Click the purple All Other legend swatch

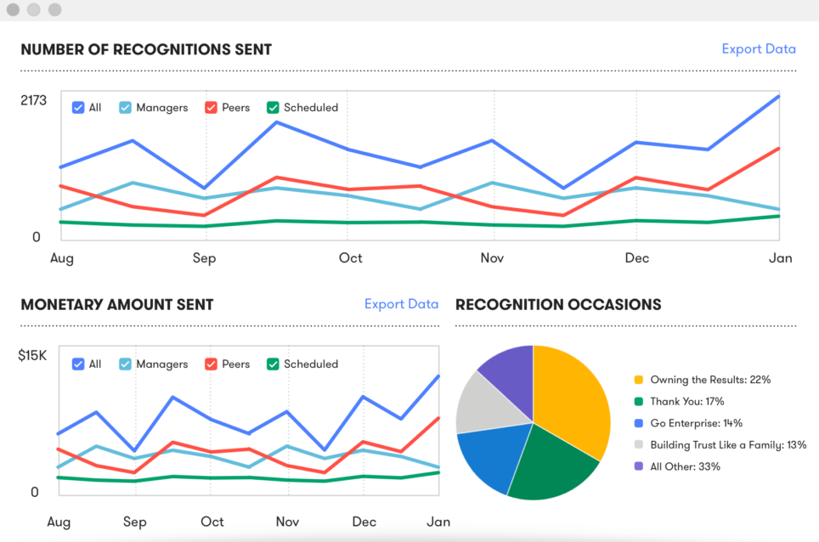(x=638, y=466)
